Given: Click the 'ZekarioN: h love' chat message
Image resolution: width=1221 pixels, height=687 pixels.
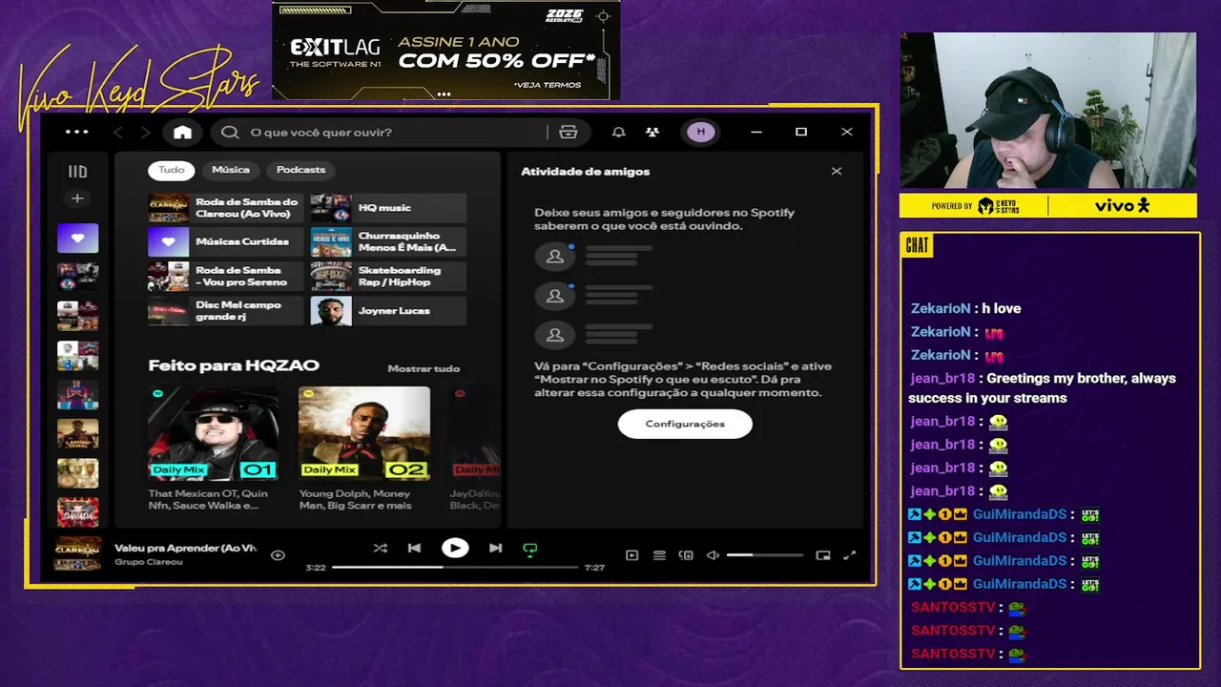Looking at the screenshot, I should pyautogui.click(x=965, y=308).
